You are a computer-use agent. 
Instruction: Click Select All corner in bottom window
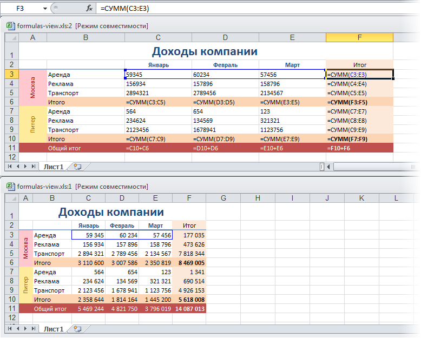(12, 198)
